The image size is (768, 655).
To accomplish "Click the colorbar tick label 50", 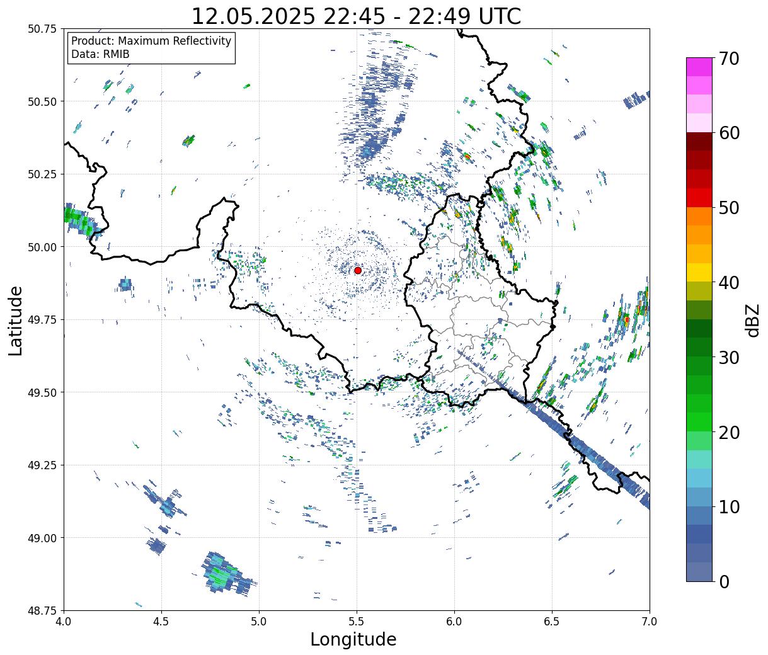I will pos(728,208).
